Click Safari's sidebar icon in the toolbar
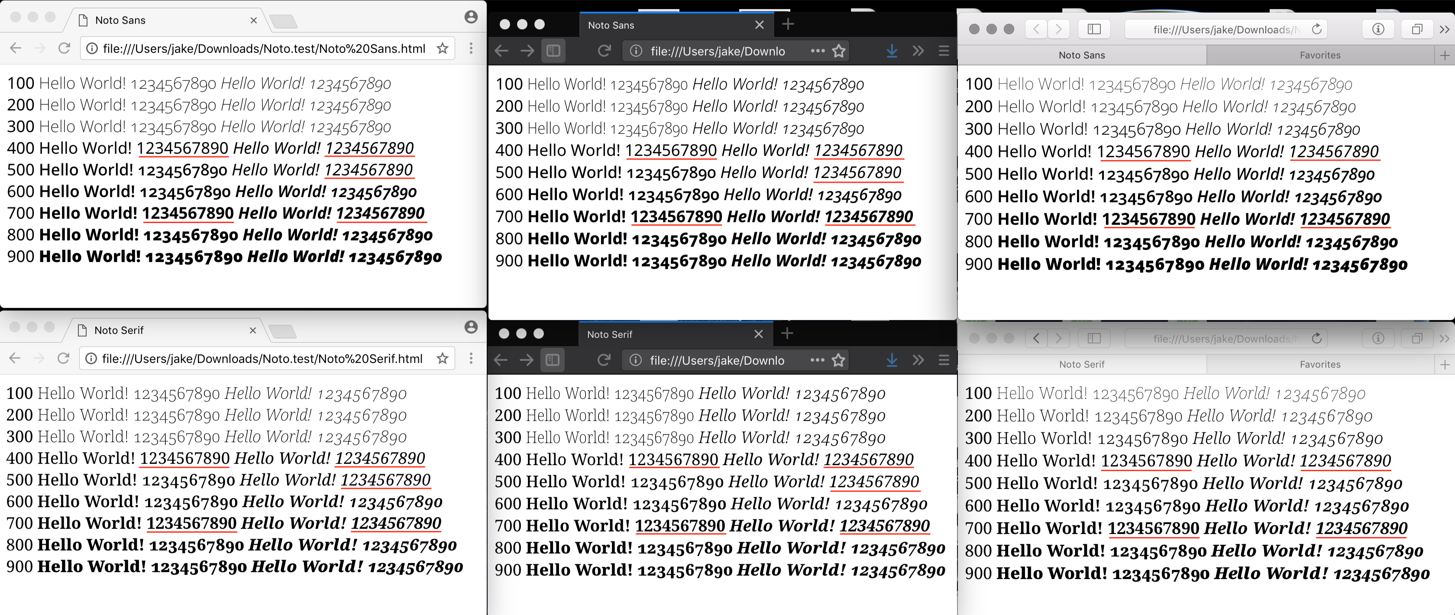Viewport: 1455px width, 615px height. [1093, 29]
